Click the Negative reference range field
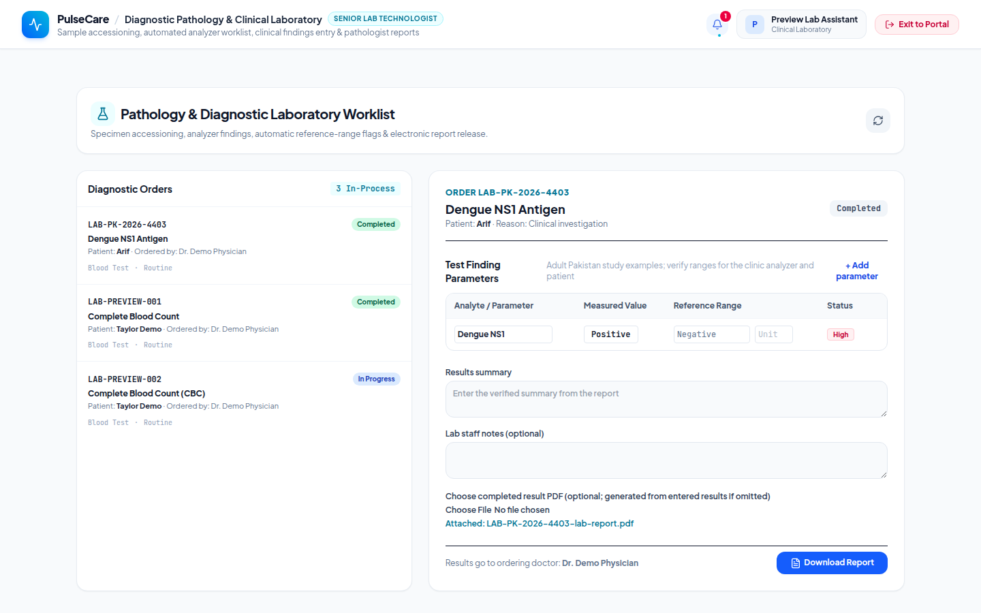This screenshot has width=981, height=613. (x=712, y=334)
